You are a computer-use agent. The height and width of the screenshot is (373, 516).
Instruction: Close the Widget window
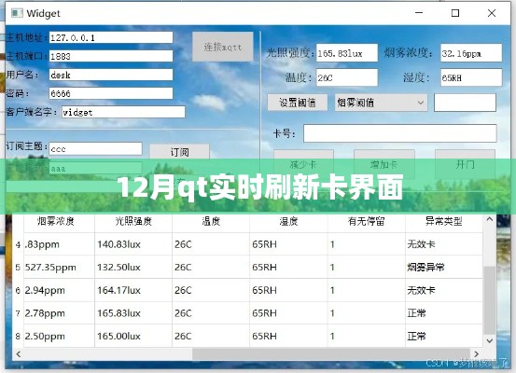point(492,13)
